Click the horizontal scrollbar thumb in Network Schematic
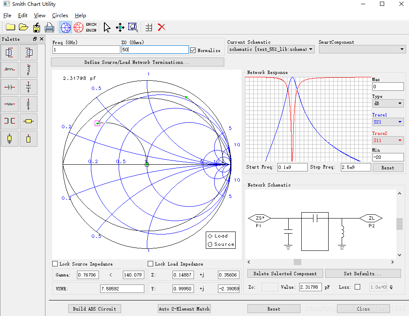409x316 pixels. [297, 262]
